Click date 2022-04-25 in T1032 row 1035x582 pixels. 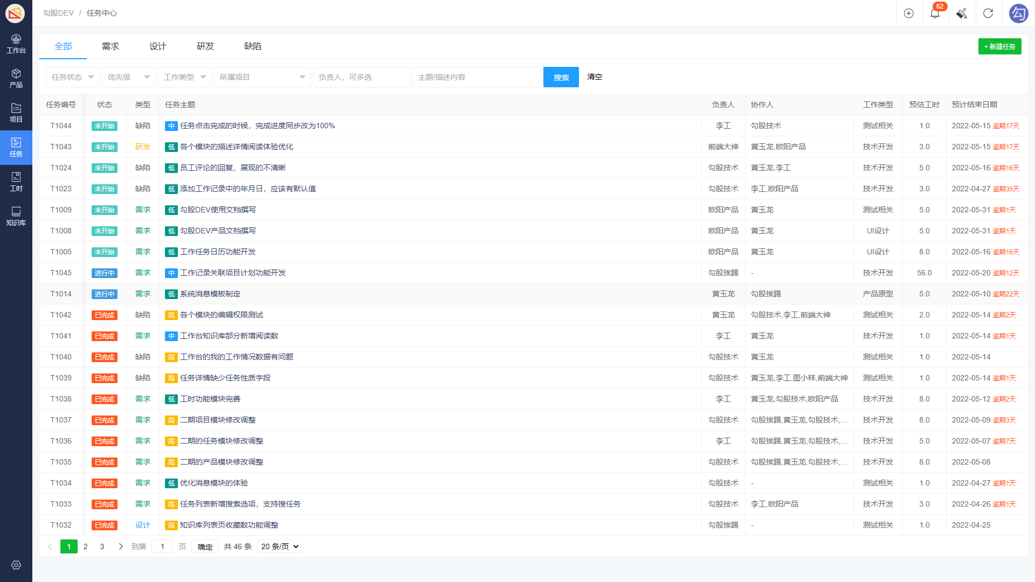[x=971, y=525]
